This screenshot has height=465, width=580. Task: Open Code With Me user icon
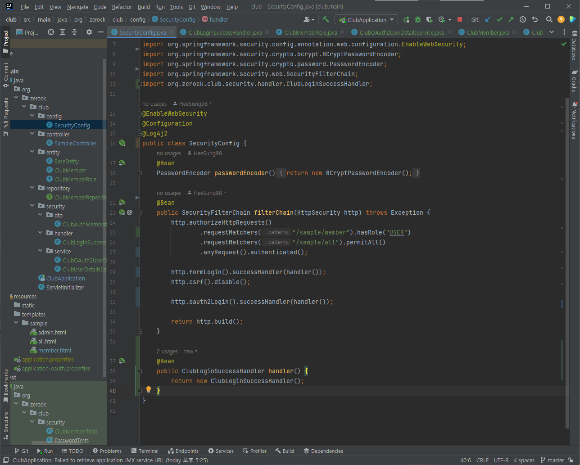(x=308, y=19)
